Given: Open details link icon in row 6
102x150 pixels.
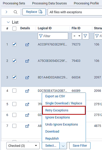Looking at the screenshot, I should tap(27, 115).
